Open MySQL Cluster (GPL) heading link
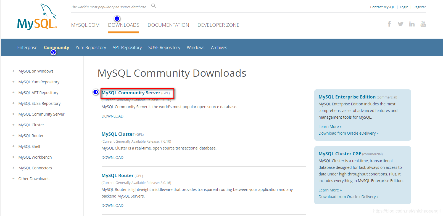Viewport: 443px width, 216px height. [x=118, y=134]
